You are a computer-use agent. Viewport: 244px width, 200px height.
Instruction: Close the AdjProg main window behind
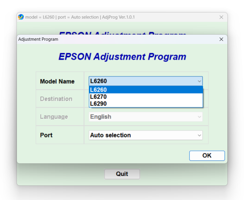tap(221, 17)
